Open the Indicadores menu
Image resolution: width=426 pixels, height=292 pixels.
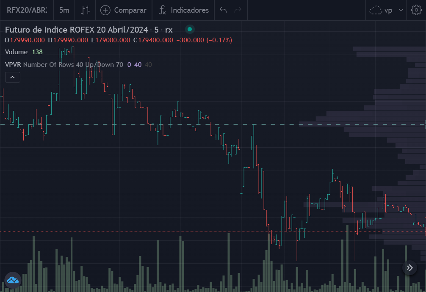(x=183, y=10)
